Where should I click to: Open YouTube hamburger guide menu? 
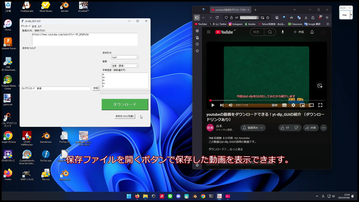tap(209, 32)
